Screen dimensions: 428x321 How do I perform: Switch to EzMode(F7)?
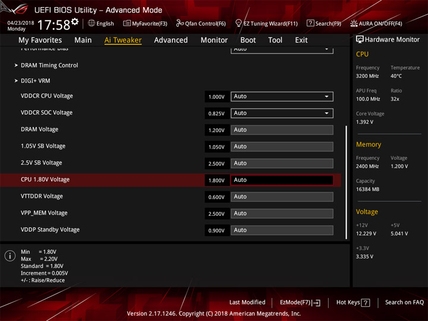click(x=300, y=303)
